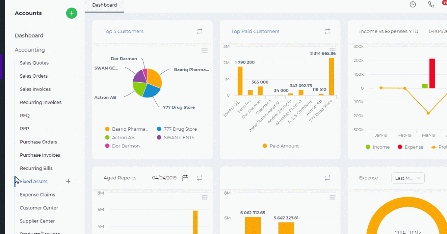Navigate to Sales Invoices

(x=35, y=89)
